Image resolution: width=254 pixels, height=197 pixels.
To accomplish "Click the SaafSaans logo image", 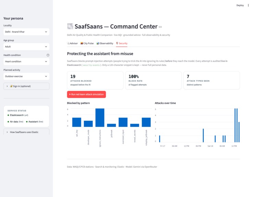I will tap(70, 26).
